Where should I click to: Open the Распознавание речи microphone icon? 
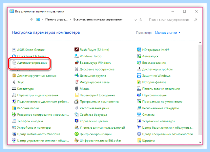77,108
